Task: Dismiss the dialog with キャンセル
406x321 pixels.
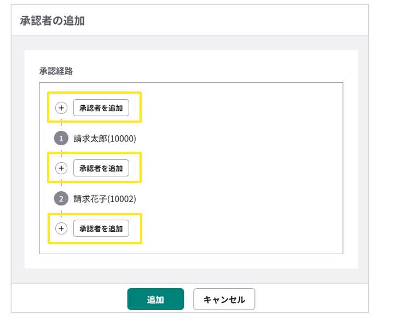Action: [x=224, y=300]
